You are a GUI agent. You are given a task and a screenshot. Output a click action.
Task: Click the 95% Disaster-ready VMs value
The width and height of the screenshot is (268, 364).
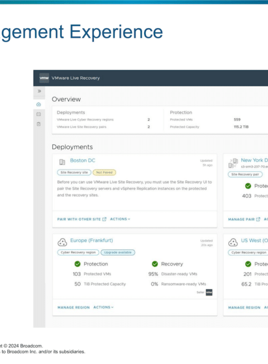[153, 274]
